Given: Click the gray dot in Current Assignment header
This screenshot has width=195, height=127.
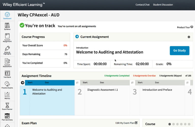Looking at the screenshot, I should pyautogui.click(x=189, y=37).
